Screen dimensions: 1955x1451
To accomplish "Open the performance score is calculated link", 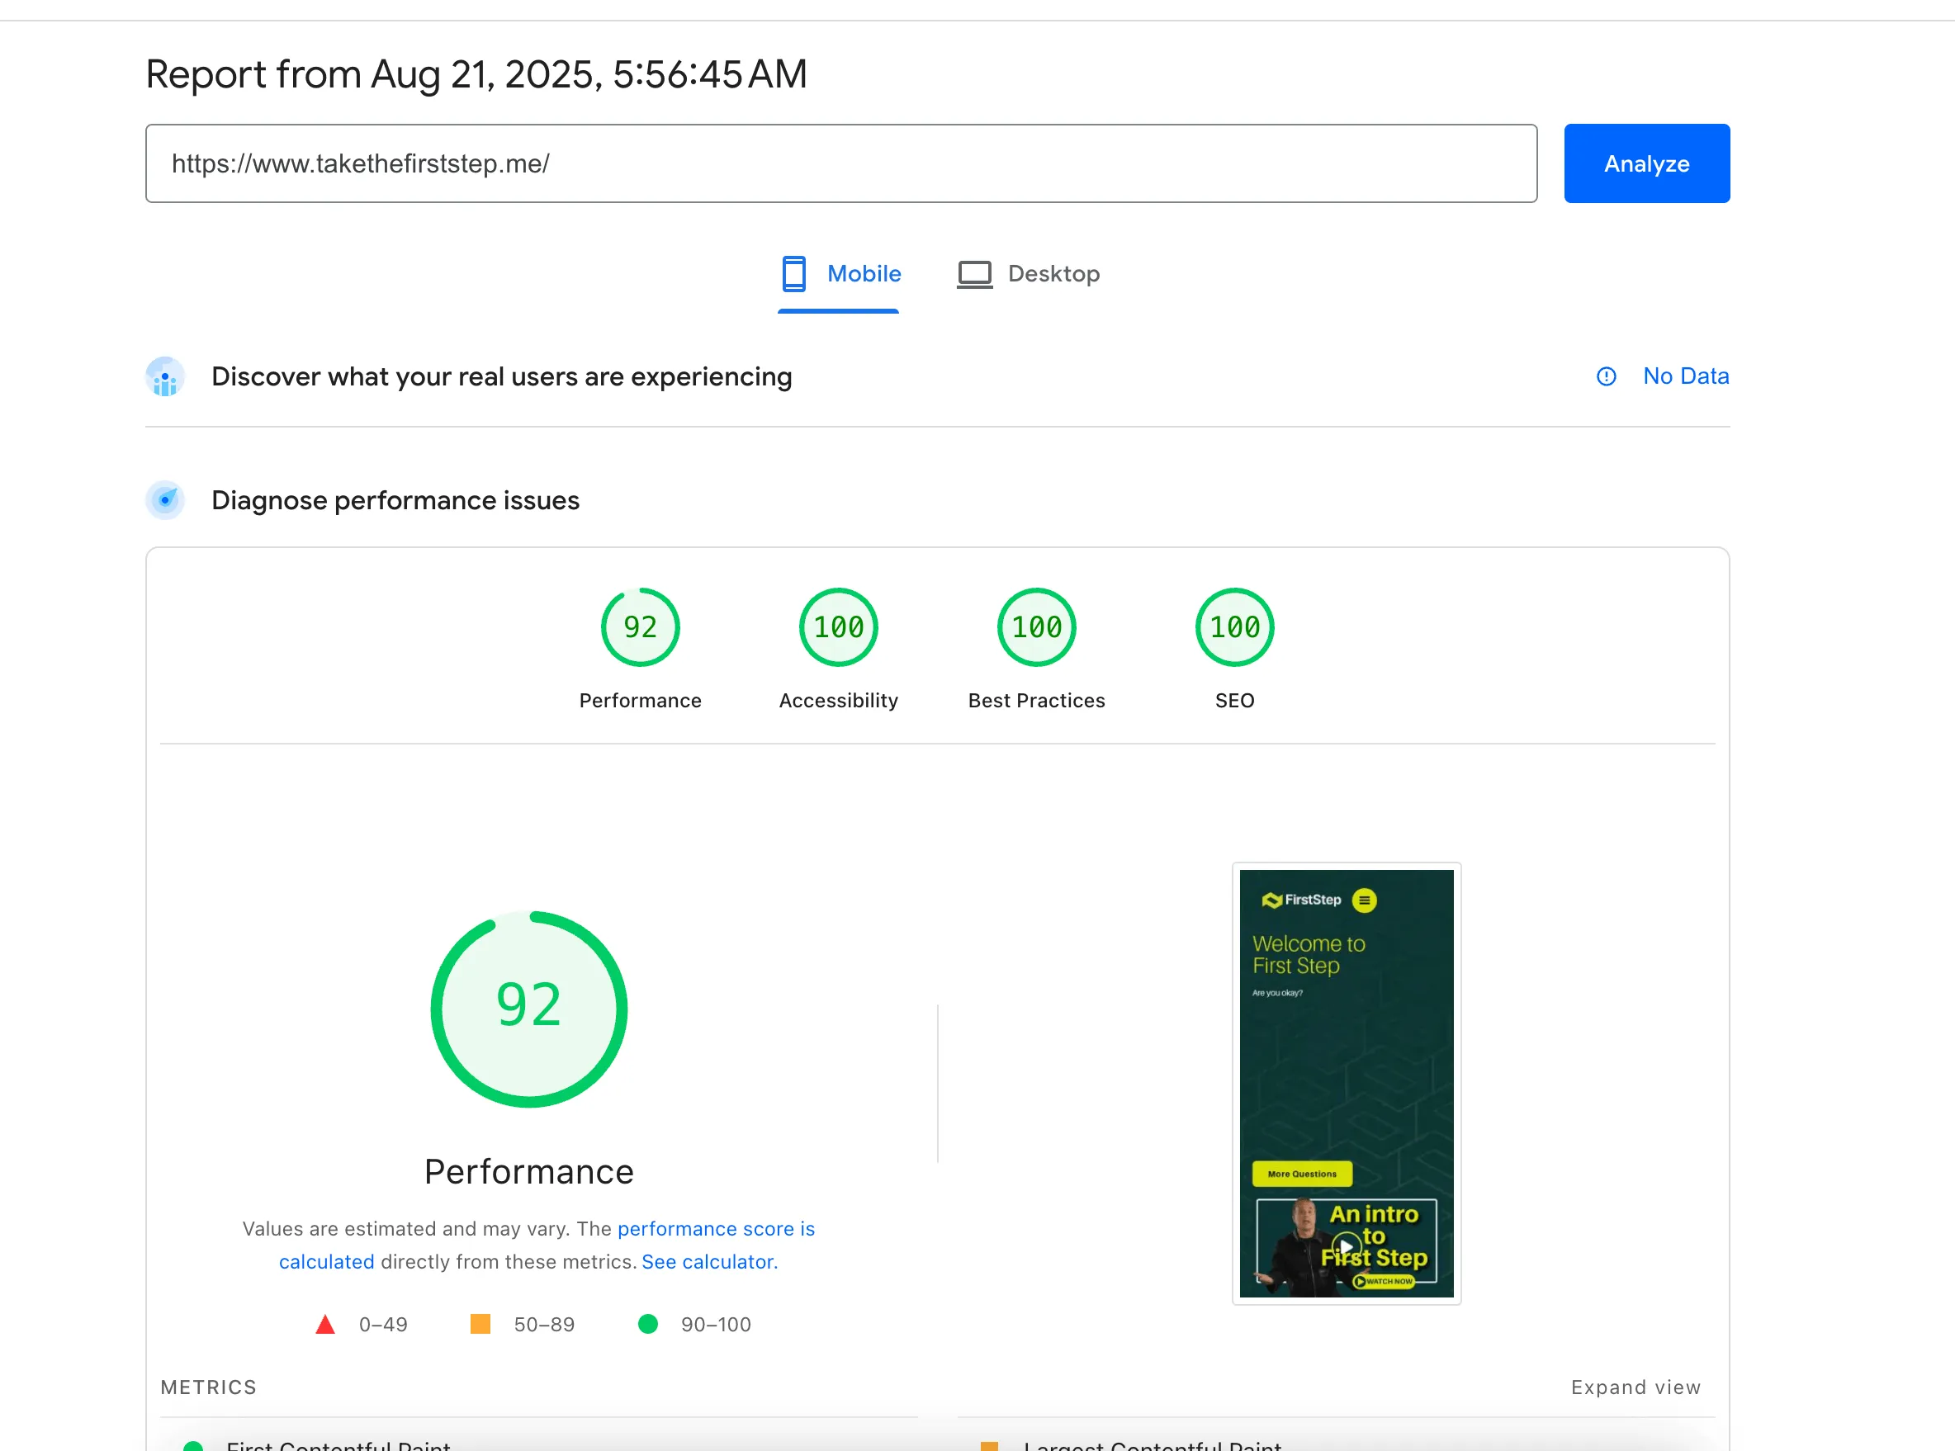I will click(x=715, y=1229).
